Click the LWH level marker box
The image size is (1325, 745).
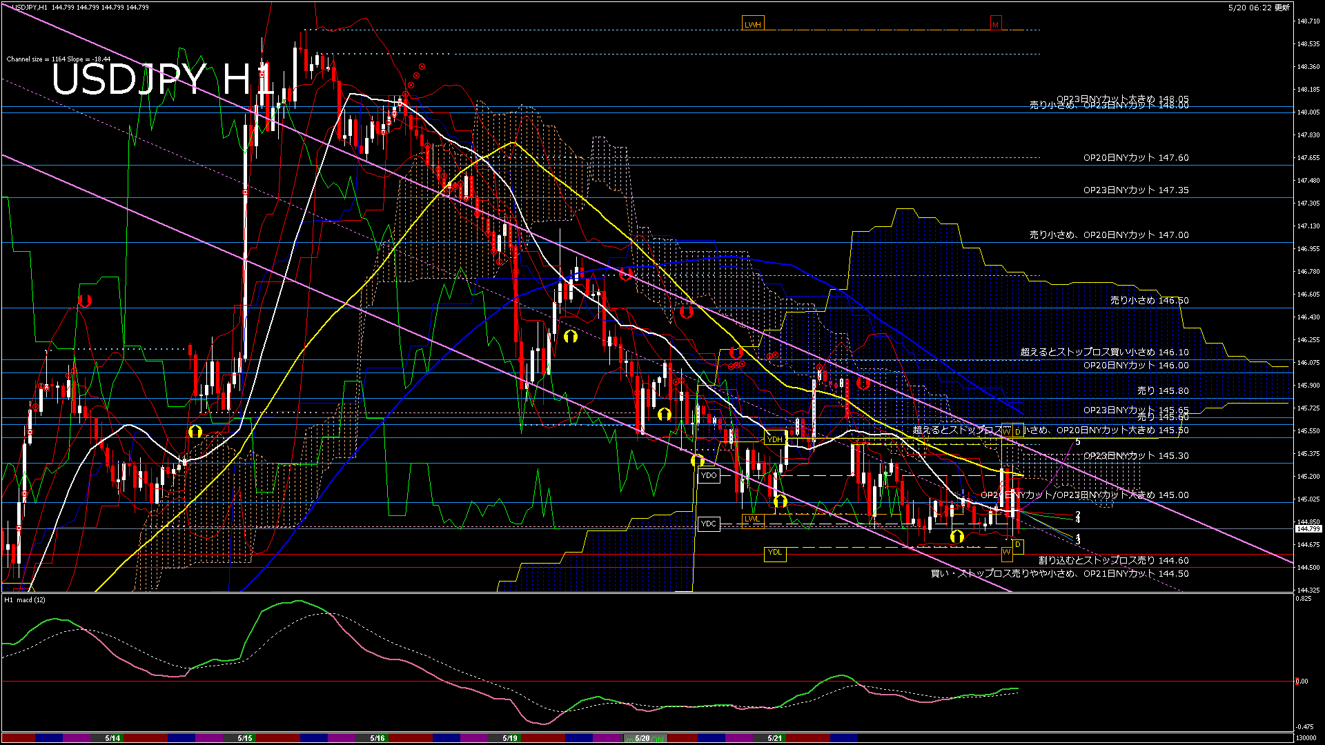pos(753,24)
